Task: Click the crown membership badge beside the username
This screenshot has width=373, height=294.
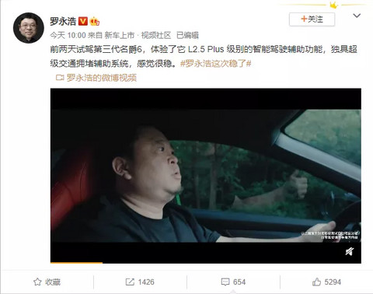Action: [x=95, y=21]
